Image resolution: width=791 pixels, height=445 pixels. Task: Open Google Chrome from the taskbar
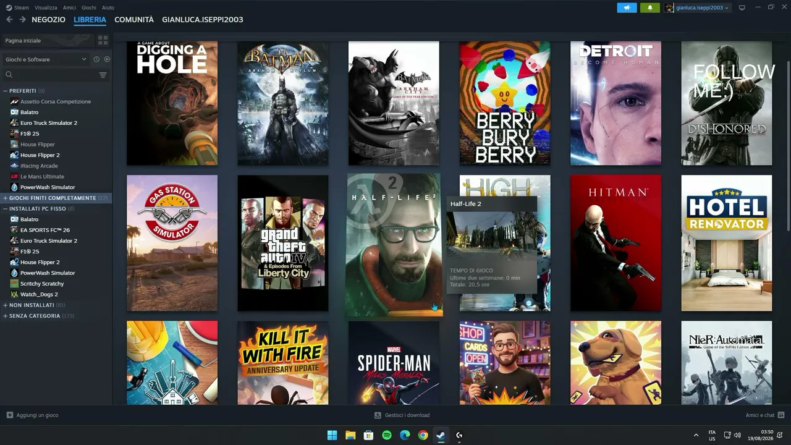coord(423,435)
